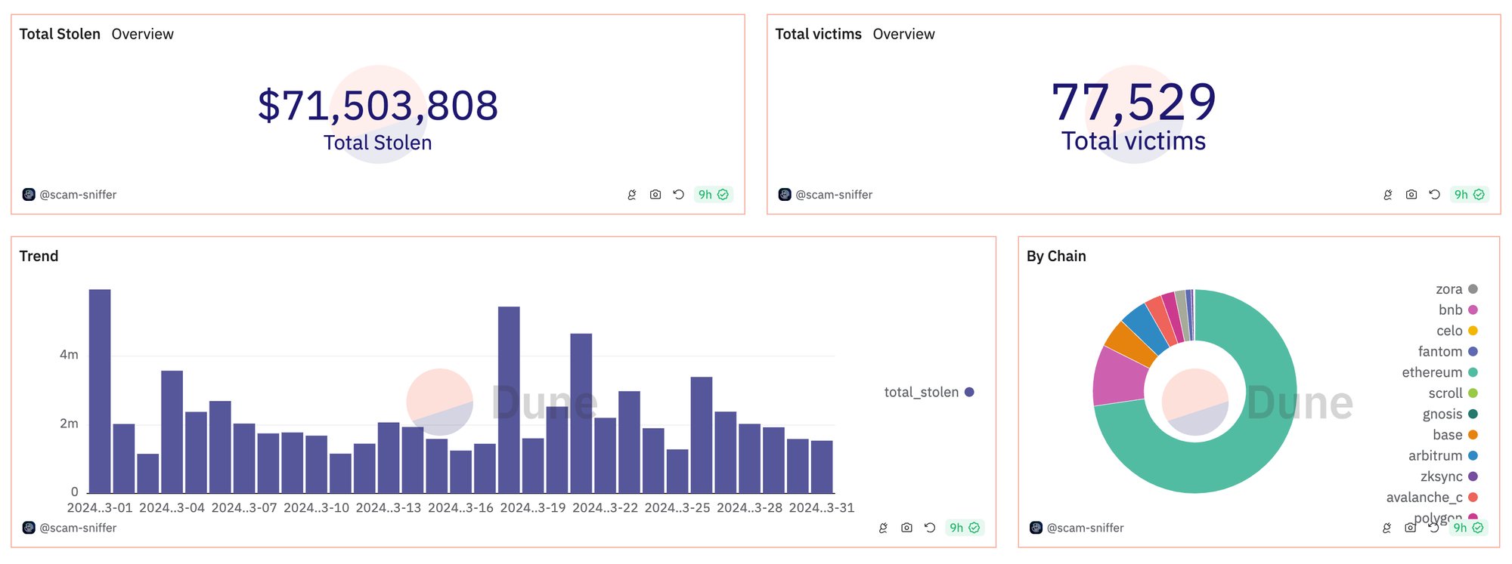Toggle the ethereum series in By Chain legend
This screenshot has height=564, width=1512.
click(x=1432, y=372)
